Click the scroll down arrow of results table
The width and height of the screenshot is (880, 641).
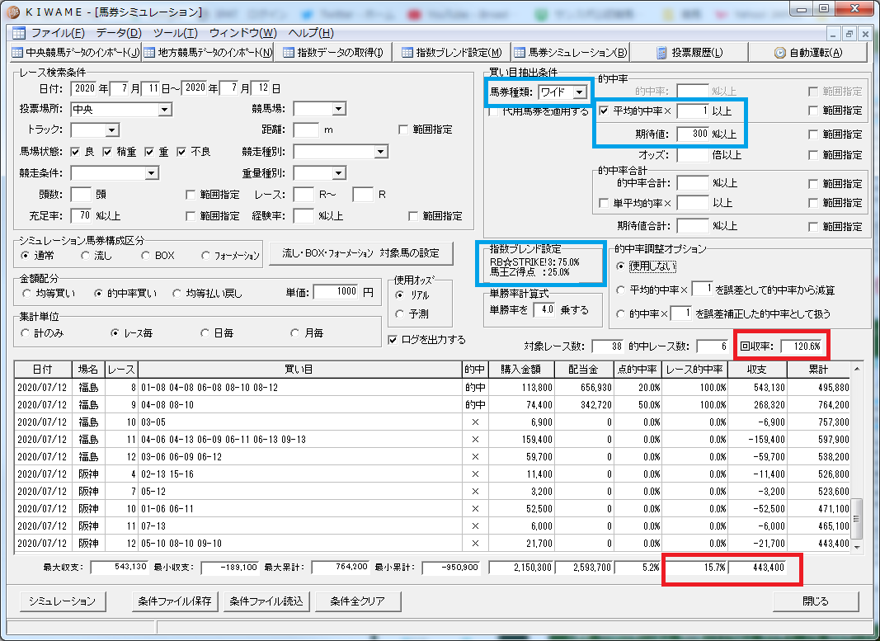coord(856,547)
